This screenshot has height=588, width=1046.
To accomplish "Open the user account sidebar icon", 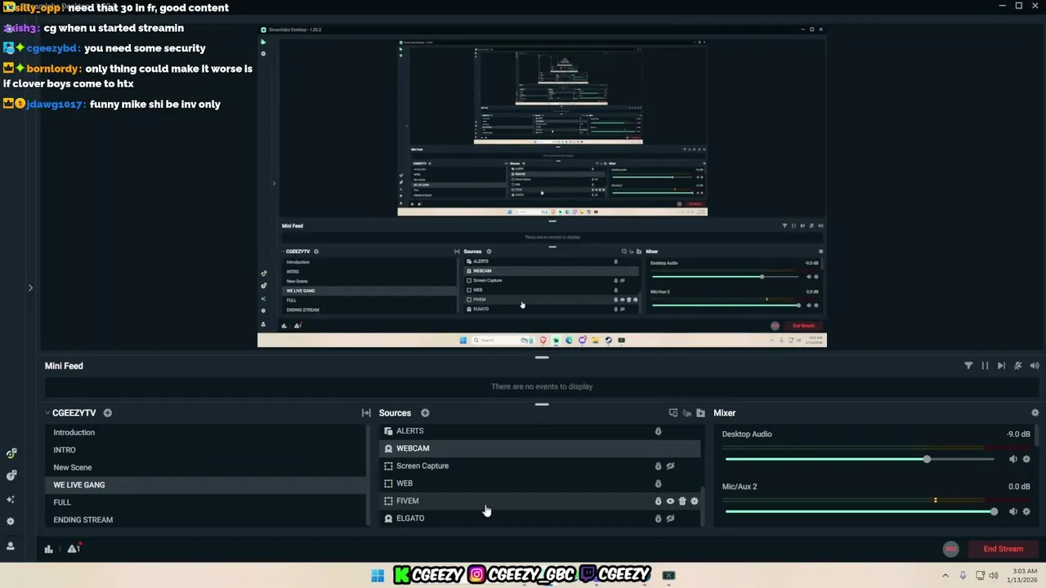I will [10, 546].
